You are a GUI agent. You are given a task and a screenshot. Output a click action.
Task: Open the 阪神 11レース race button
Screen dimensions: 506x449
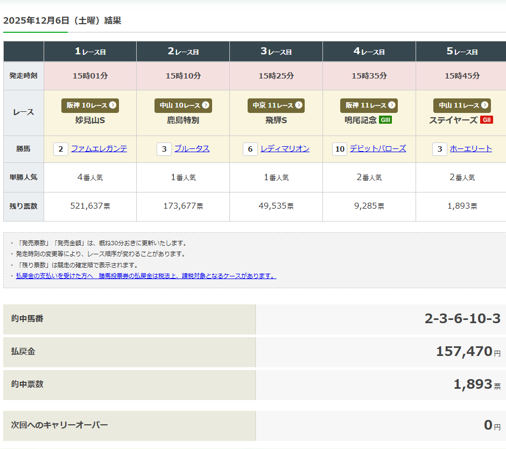point(369,105)
